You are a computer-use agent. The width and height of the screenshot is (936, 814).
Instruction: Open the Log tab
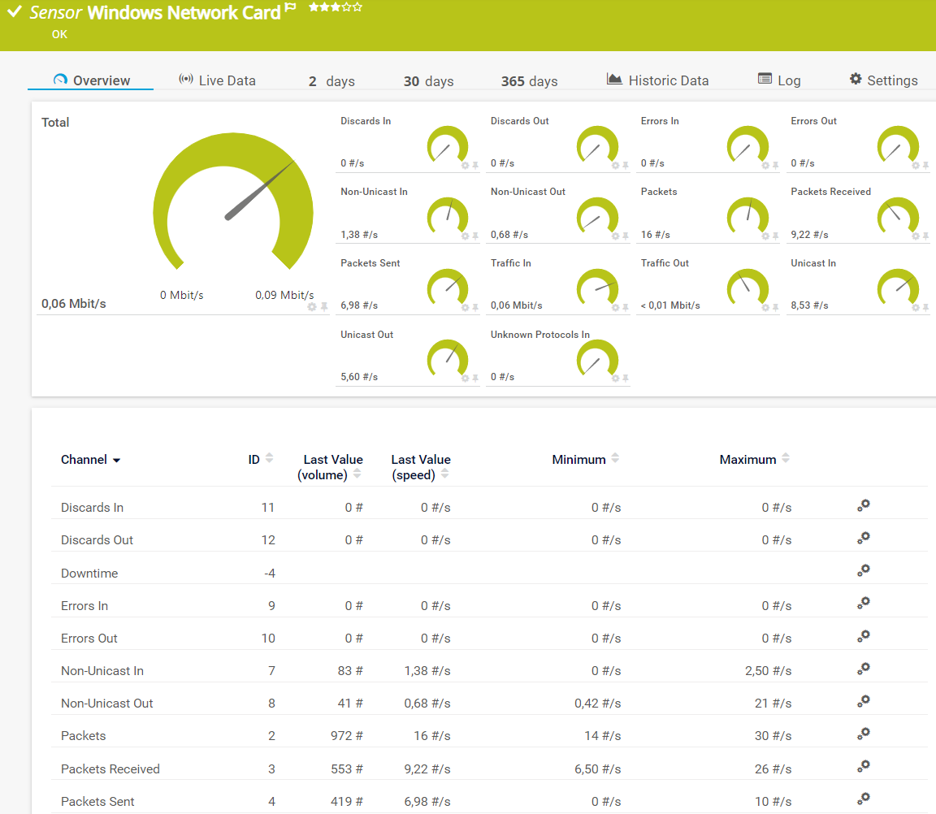[x=778, y=80]
